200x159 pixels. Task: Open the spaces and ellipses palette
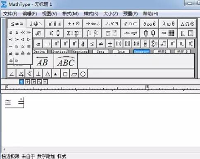36,24
